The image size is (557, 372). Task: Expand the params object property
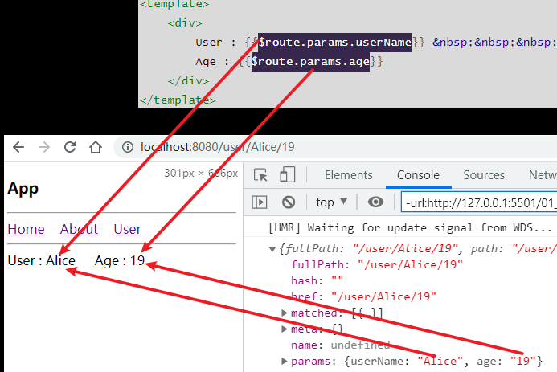[284, 361]
